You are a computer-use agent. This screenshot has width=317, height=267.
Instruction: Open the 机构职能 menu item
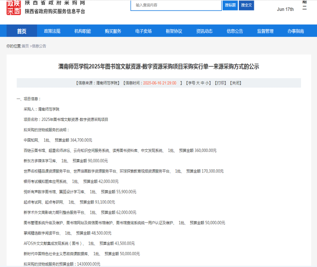82,31
